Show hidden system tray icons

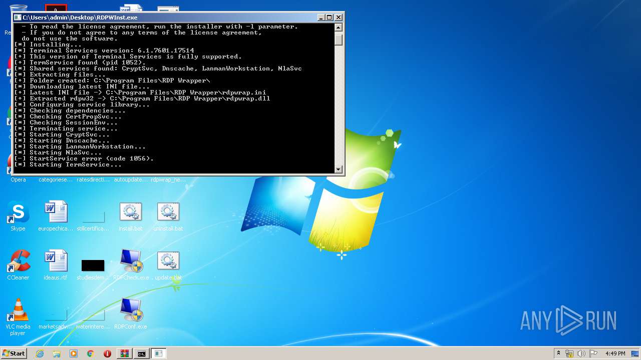tap(558, 353)
